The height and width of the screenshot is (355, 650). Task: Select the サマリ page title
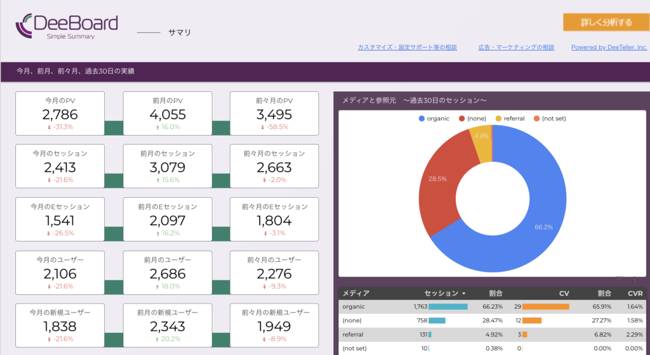tap(180, 32)
